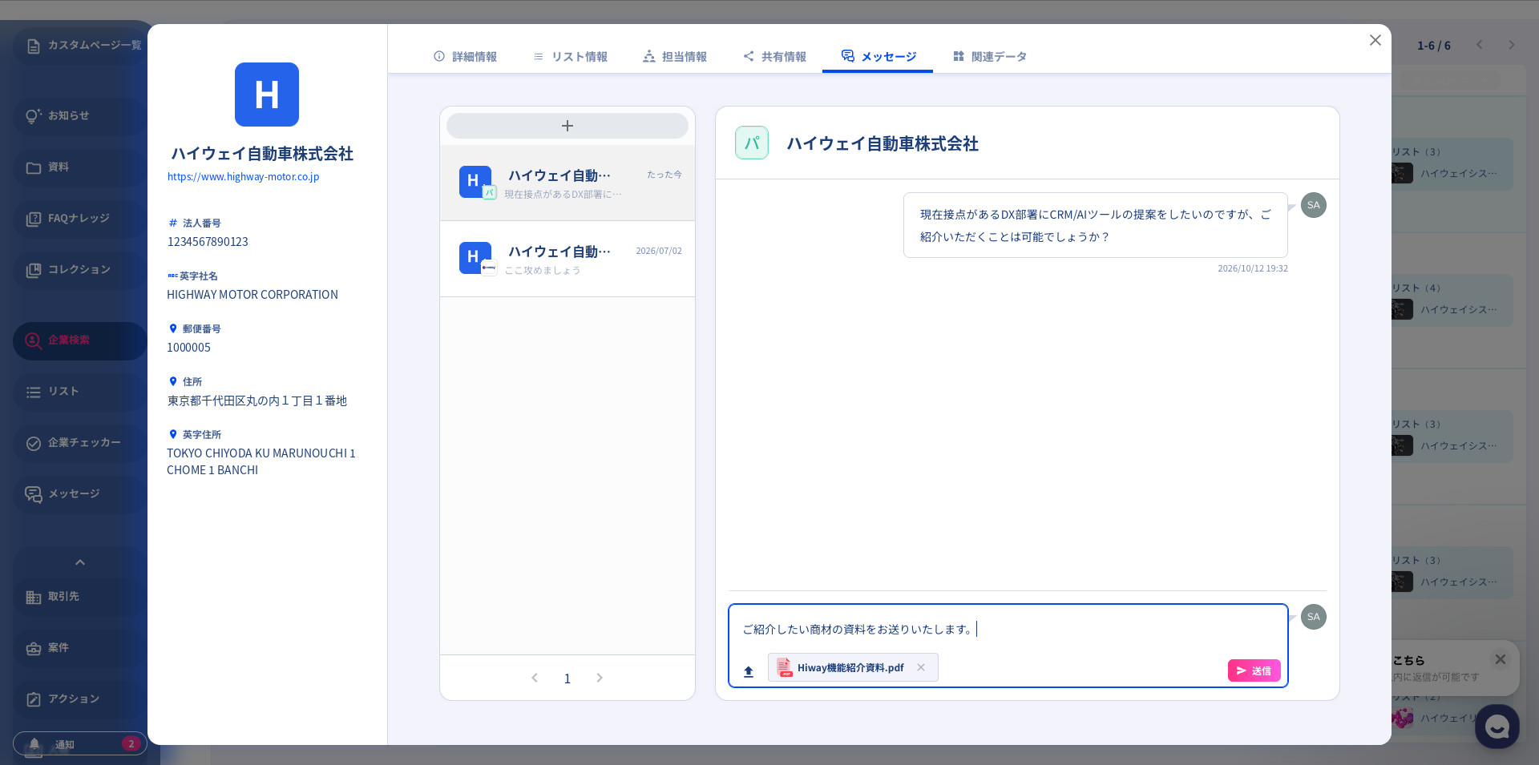Open the 通知 notifications button
The image size is (1539, 765).
coord(80,744)
